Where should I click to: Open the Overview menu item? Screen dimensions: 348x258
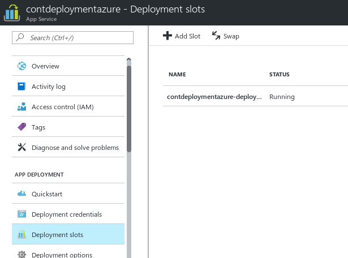click(x=45, y=66)
